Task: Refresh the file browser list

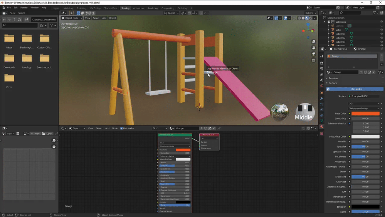Action: 20,20
